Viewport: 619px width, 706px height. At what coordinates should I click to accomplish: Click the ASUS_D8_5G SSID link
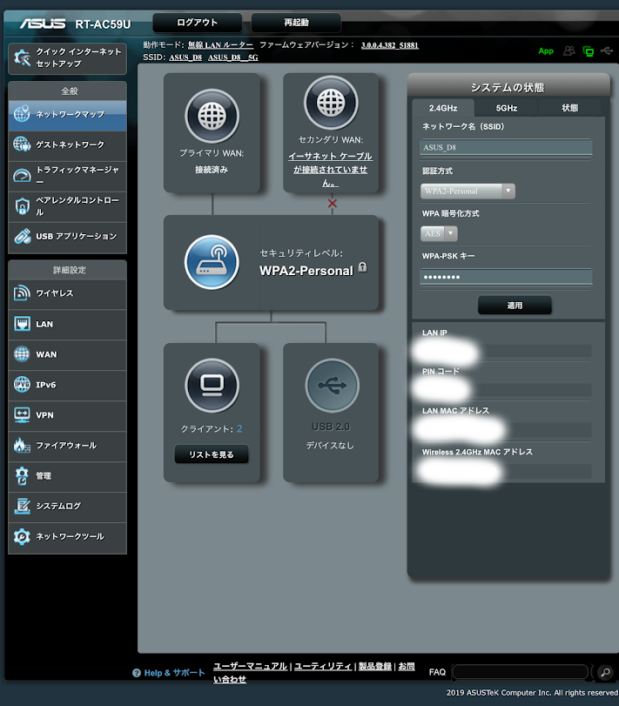click(233, 57)
